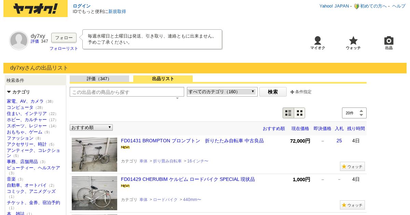410x215 pixels.
Task: Sort by 残り時間 column header
Action: (356, 129)
